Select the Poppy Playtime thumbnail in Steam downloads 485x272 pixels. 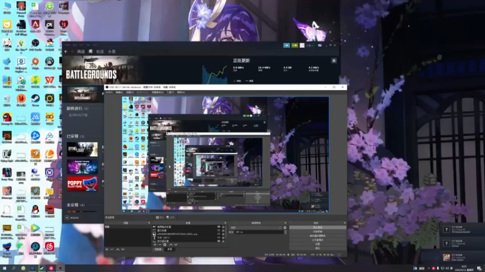(x=82, y=184)
